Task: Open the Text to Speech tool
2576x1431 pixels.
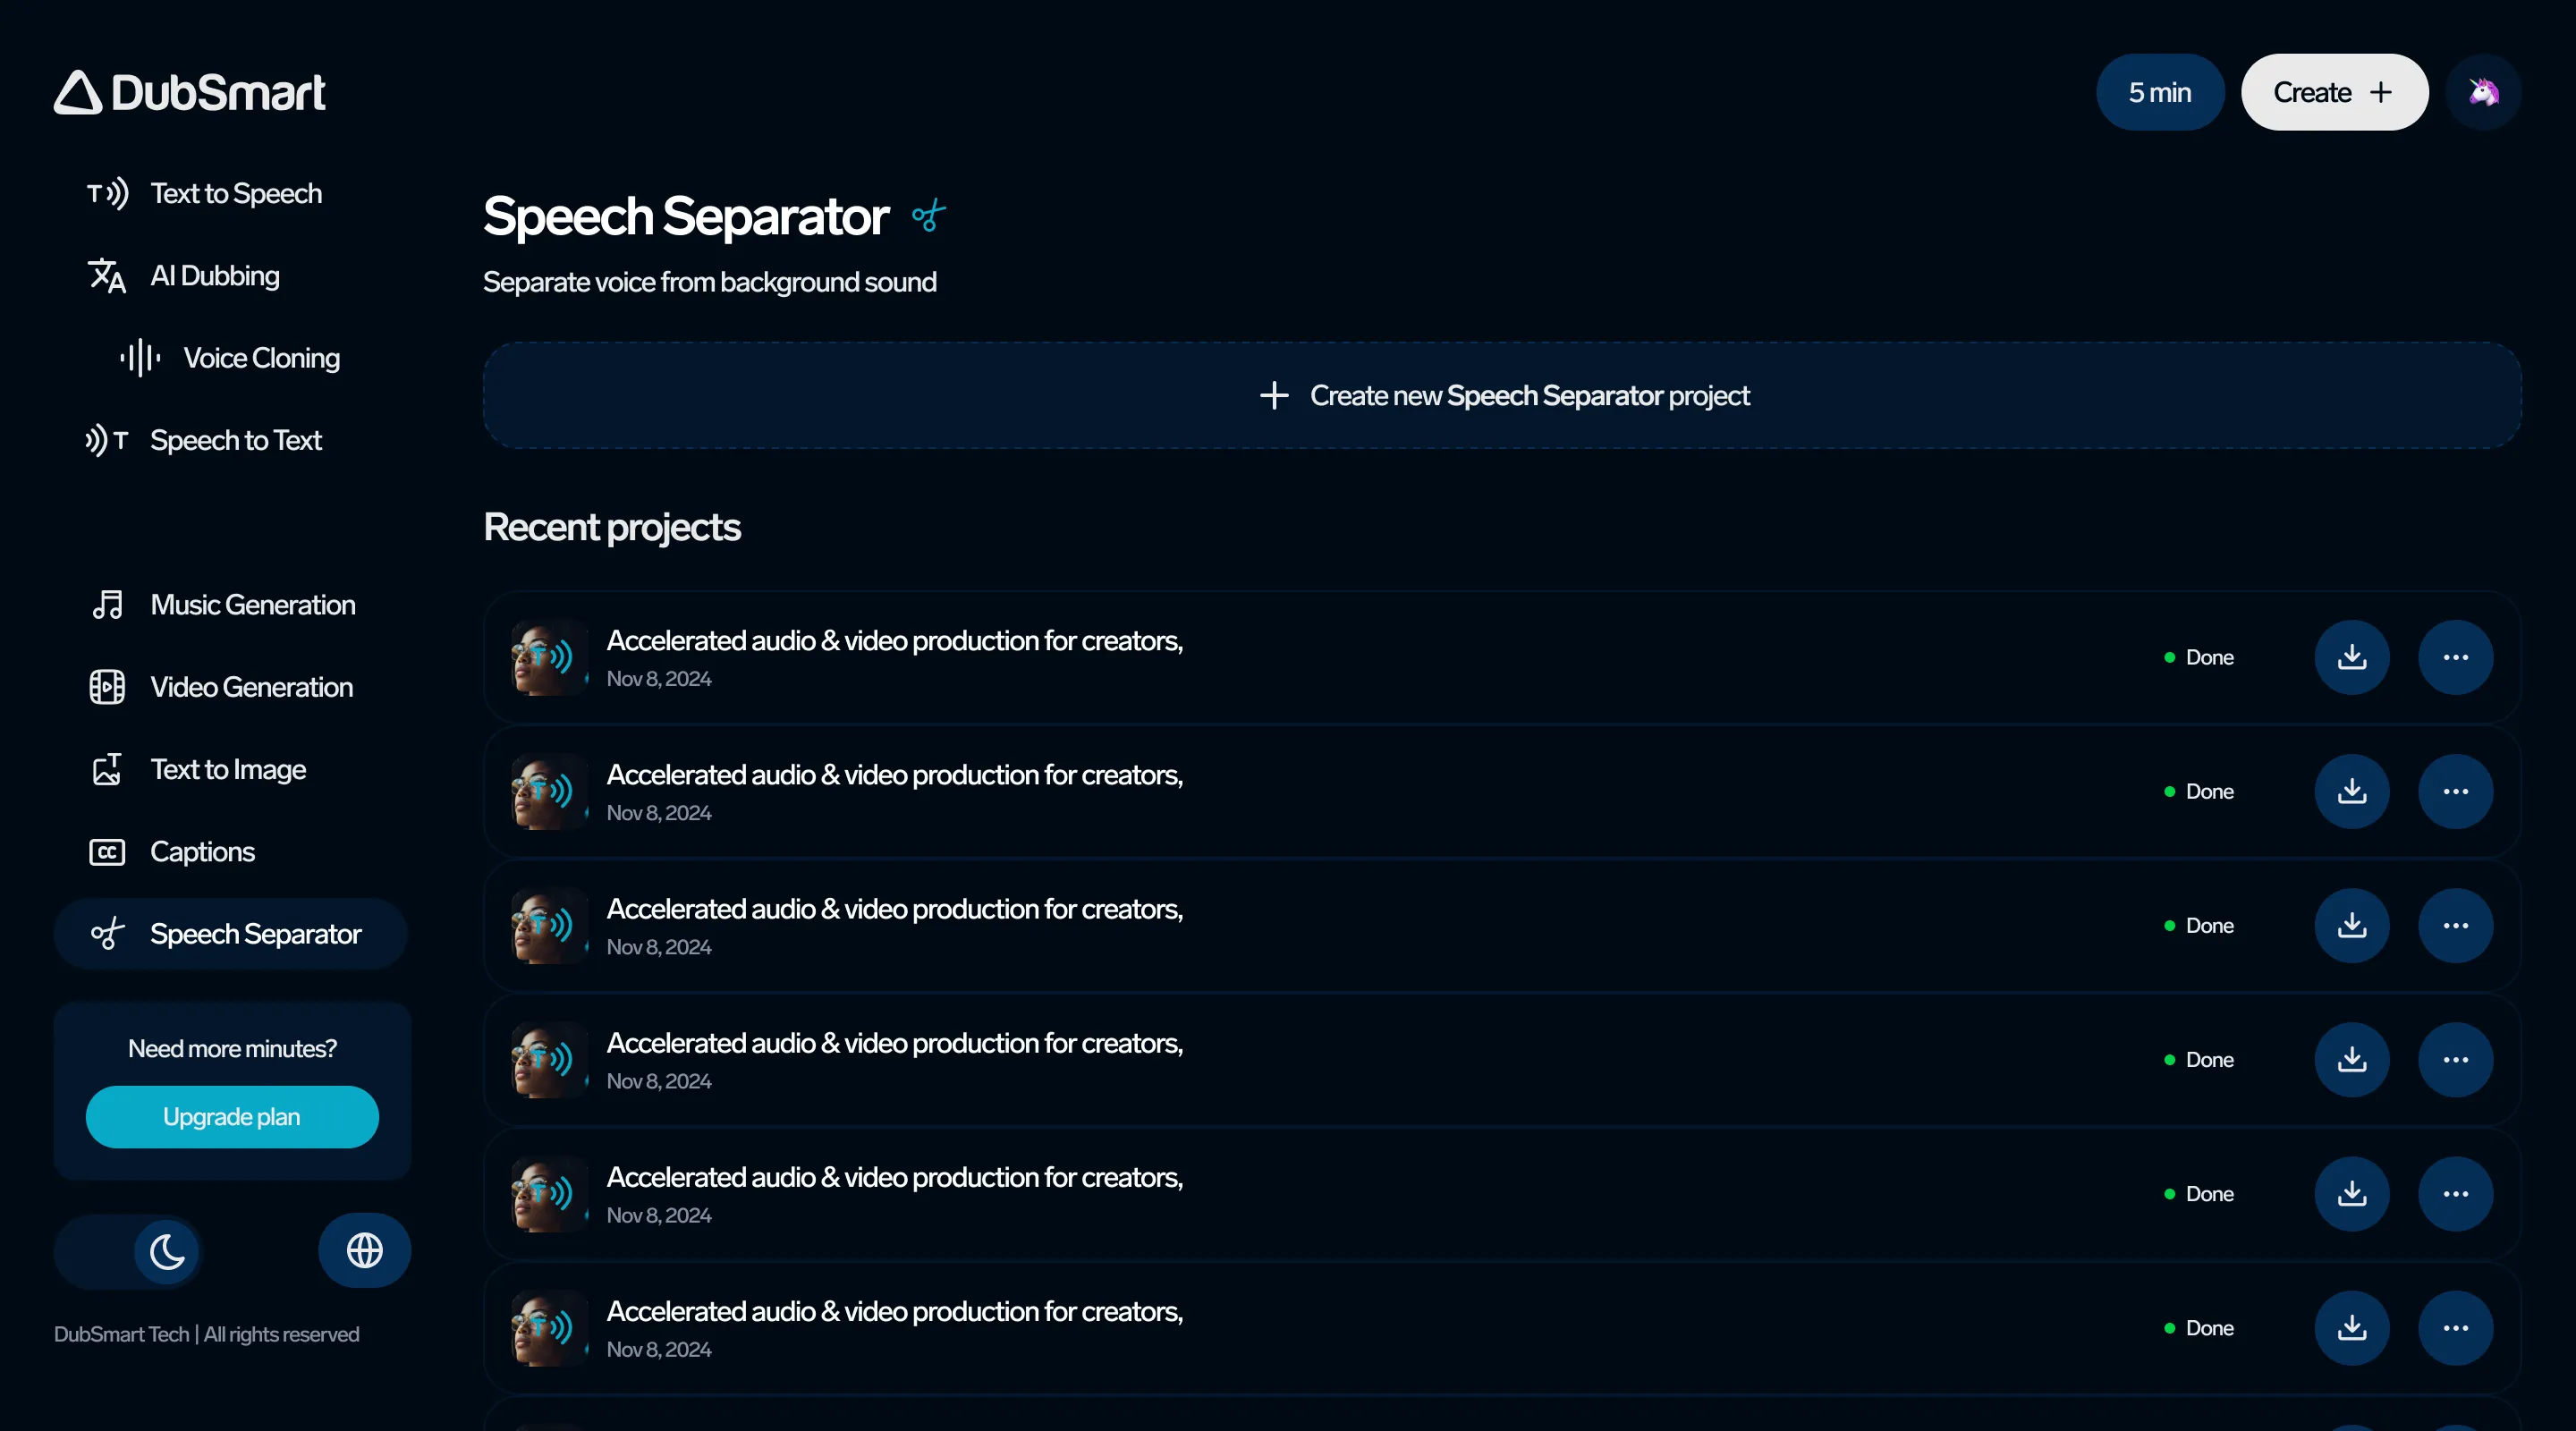Action: tap(205, 193)
